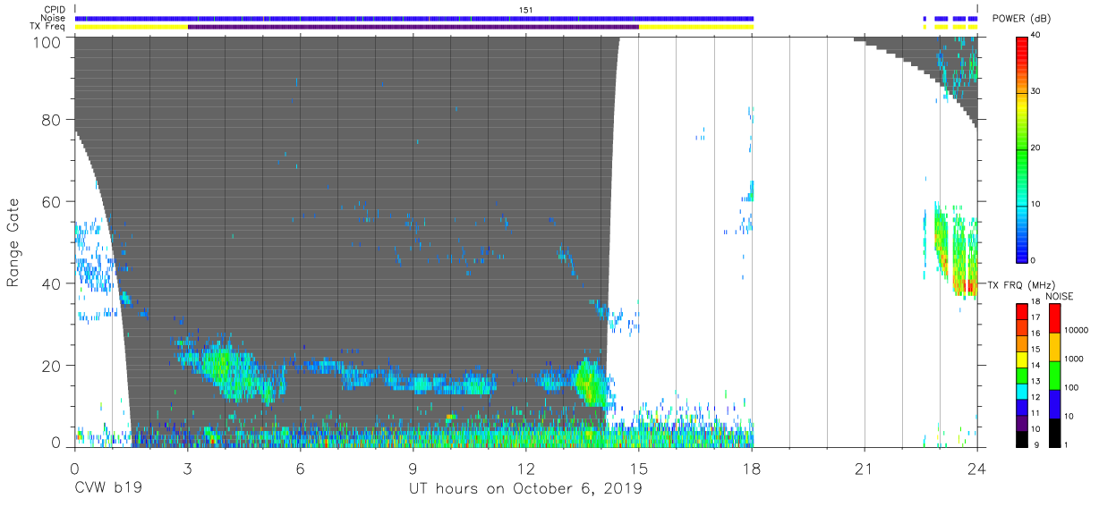Click the POWER (dB) legend title
This screenshot has height=507, width=1099.
point(1024,19)
